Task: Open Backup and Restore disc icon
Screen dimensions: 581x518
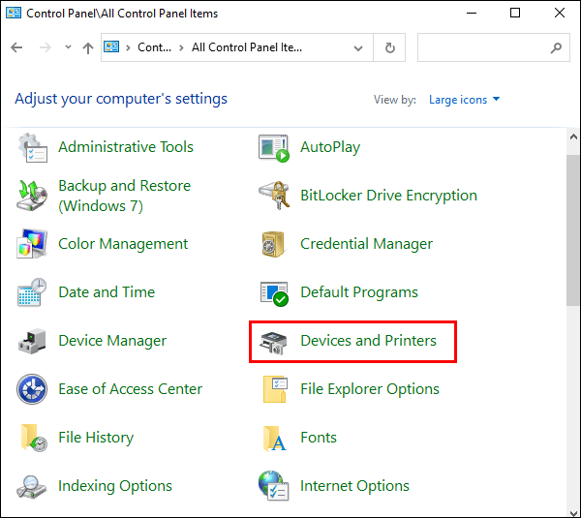Action: pyautogui.click(x=32, y=196)
